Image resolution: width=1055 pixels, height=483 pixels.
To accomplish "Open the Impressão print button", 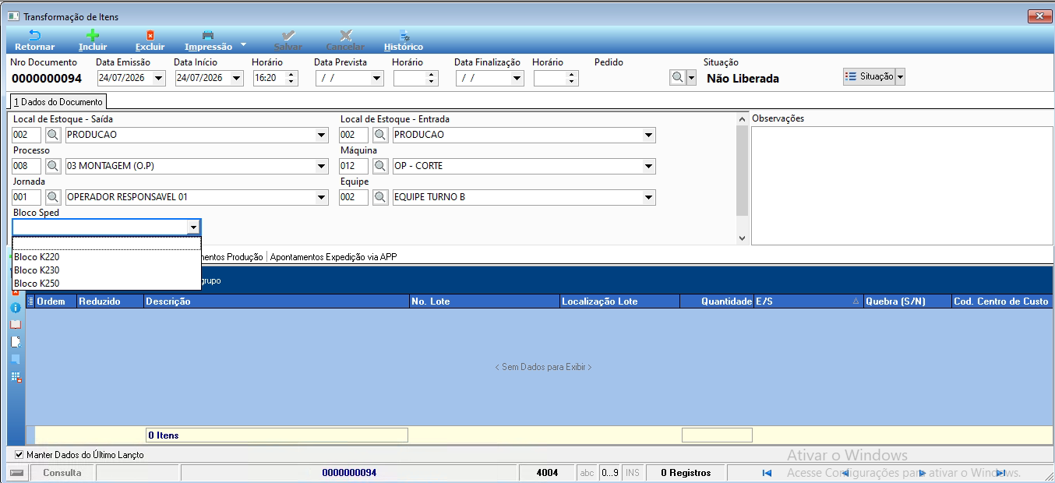I will click(x=208, y=41).
